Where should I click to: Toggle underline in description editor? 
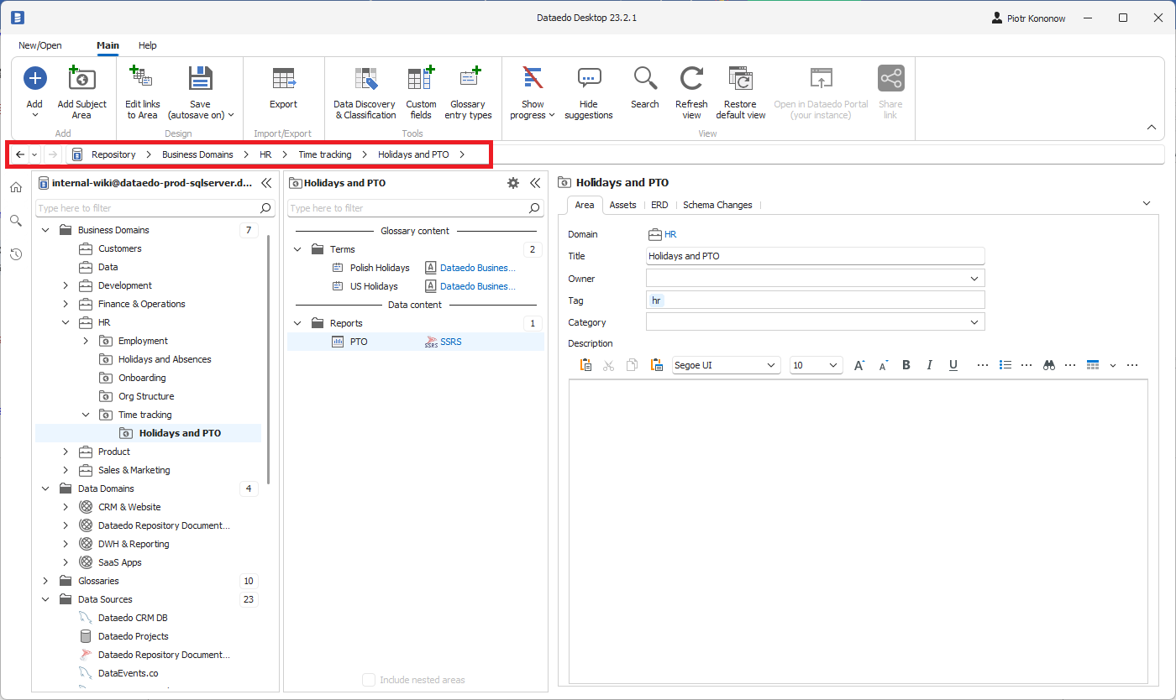tap(953, 365)
